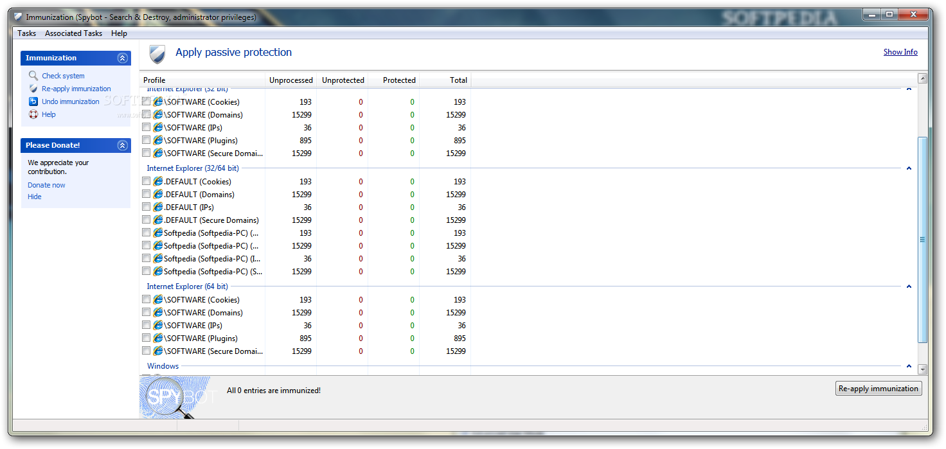The width and height of the screenshot is (946, 449).
Task: Click the Spybot icon in window title bar
Action: (x=18, y=17)
